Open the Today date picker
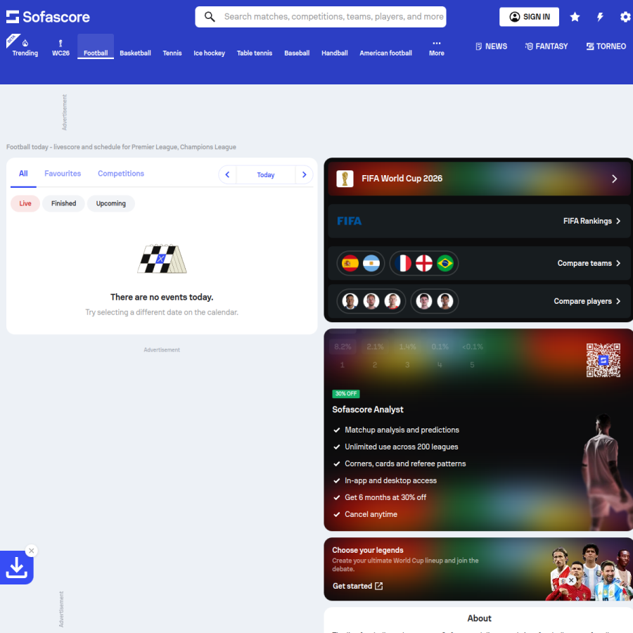This screenshot has height=633, width=633. pyautogui.click(x=266, y=175)
